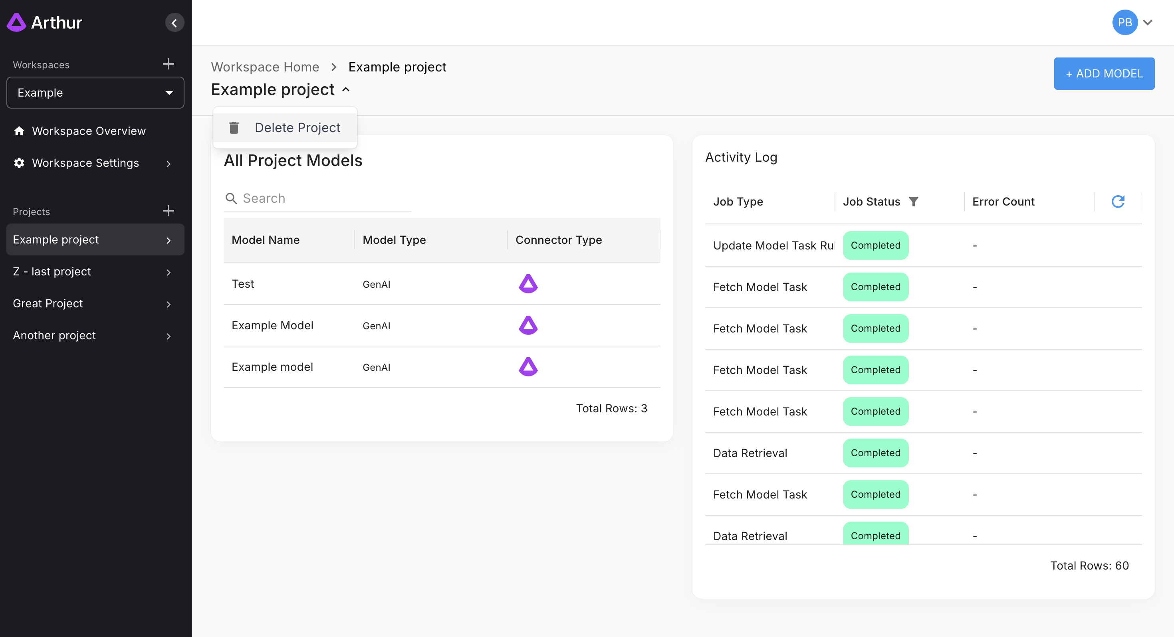Refresh the Activity Log table
Screen dimensions: 1174x637
pos(1117,202)
